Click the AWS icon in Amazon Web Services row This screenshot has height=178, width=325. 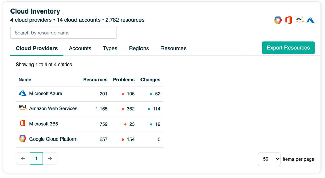(x=22, y=108)
